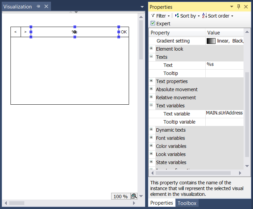Image resolution: width=253 pixels, height=209 pixels.
Task: Expand the Element look group
Action: 151,48
